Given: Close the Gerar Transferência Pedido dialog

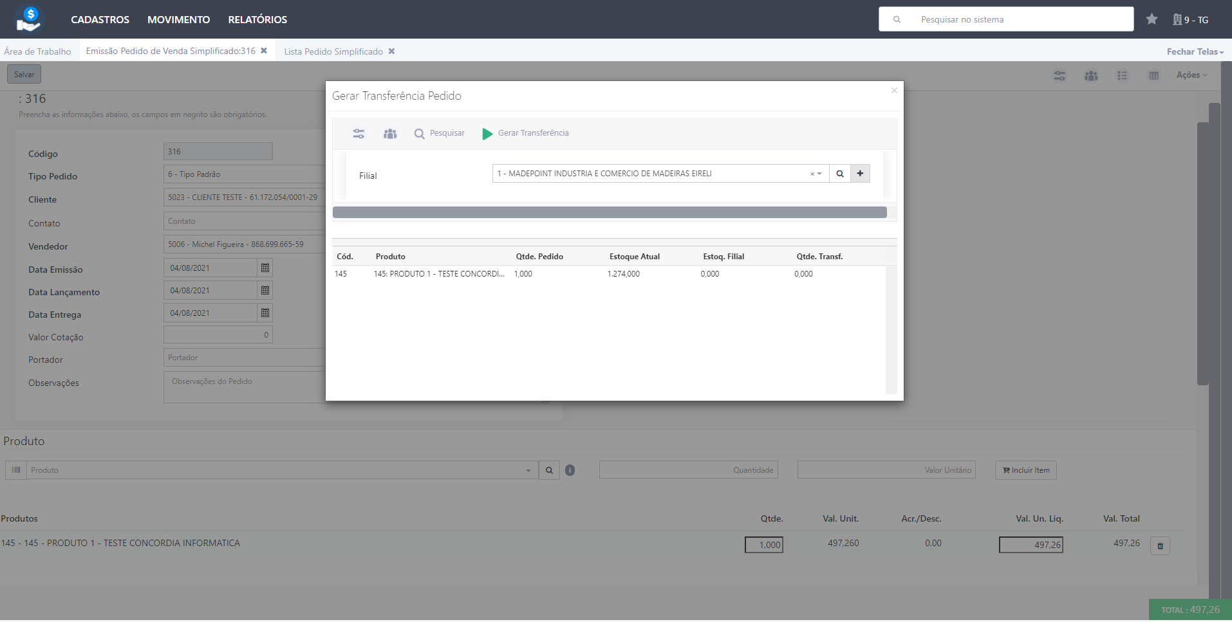Looking at the screenshot, I should [894, 91].
